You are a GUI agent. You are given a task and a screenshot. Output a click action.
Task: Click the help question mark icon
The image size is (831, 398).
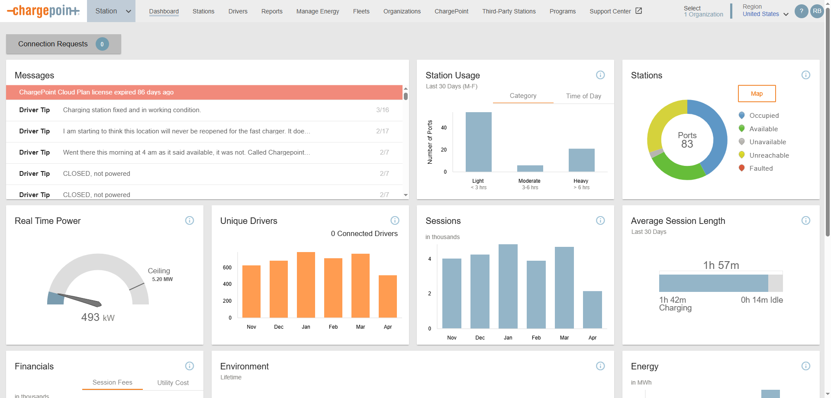(801, 11)
